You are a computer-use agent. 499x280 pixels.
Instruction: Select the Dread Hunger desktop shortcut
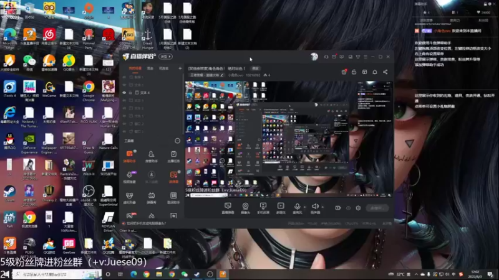click(x=148, y=39)
